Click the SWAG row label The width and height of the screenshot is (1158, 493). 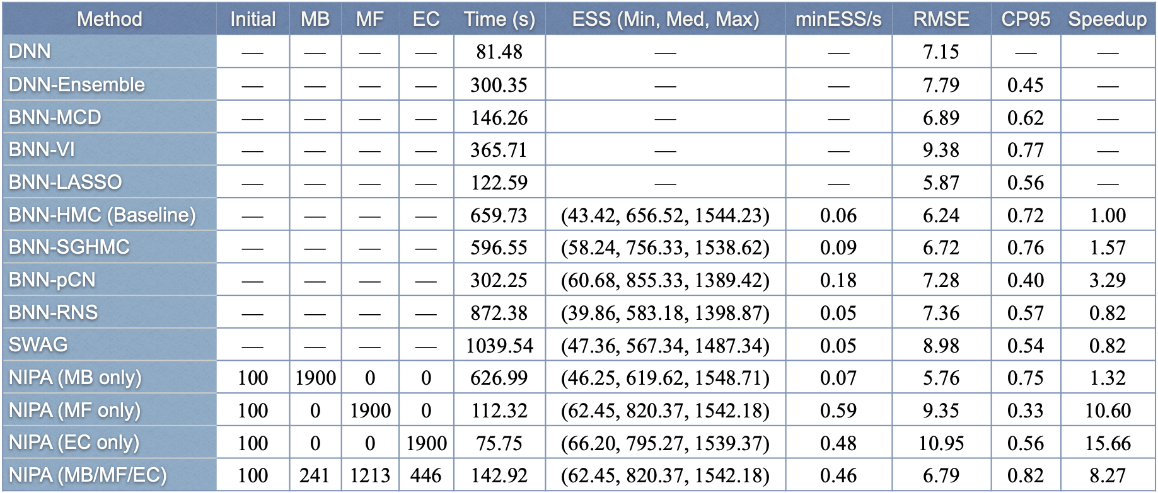38,344
